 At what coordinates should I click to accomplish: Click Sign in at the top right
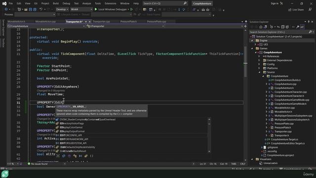(x=275, y=3)
